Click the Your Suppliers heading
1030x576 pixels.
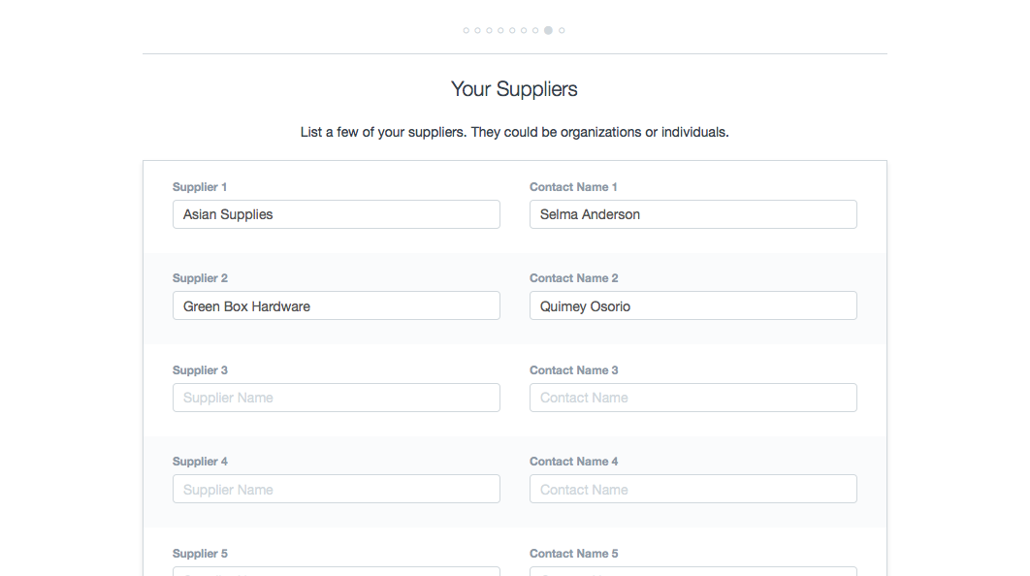pyautogui.click(x=514, y=89)
